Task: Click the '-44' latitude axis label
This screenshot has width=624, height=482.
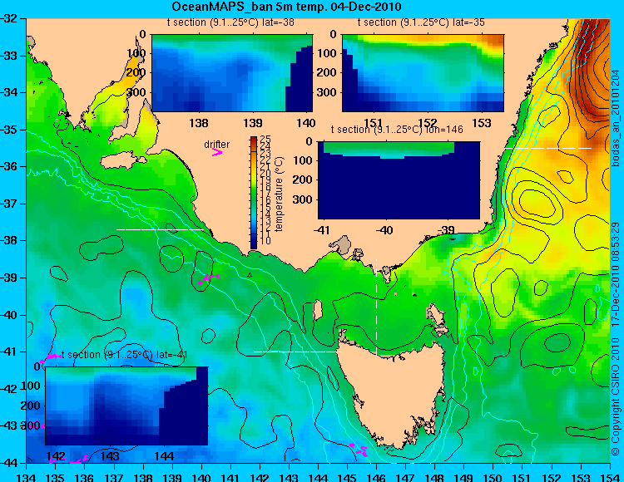Action: 8,463
